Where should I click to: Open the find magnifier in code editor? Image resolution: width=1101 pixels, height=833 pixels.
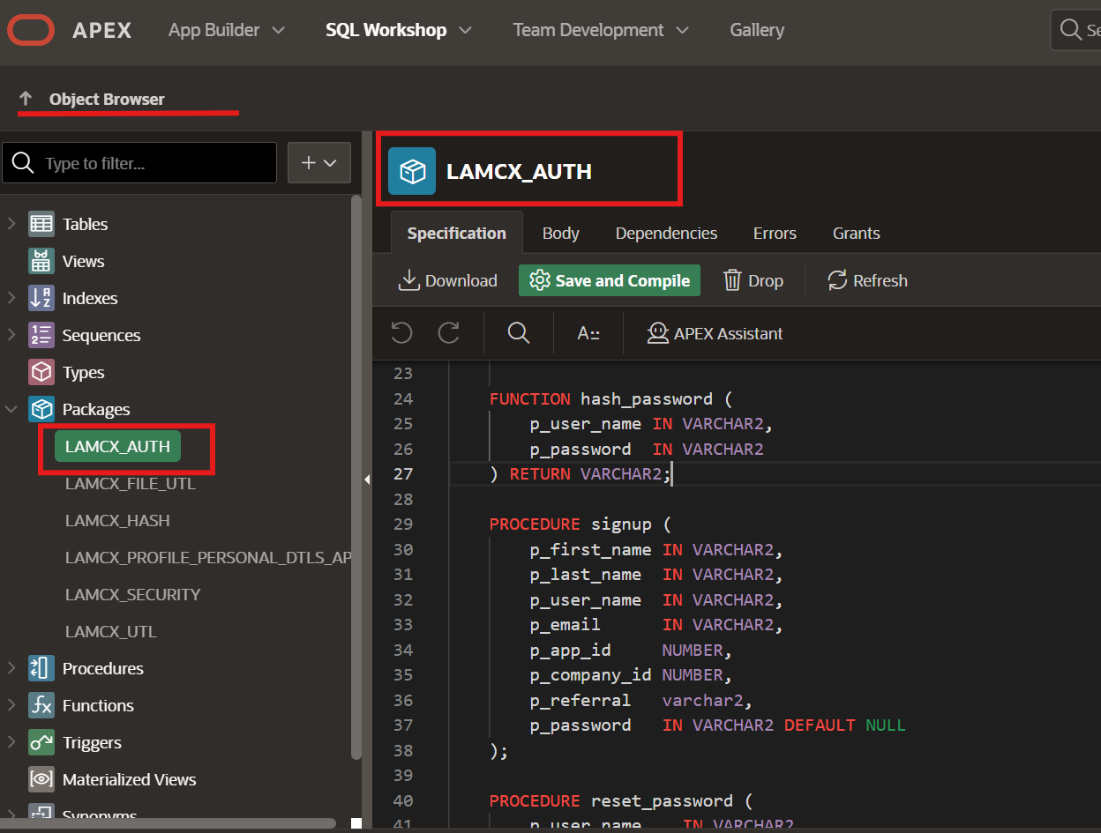coord(519,332)
